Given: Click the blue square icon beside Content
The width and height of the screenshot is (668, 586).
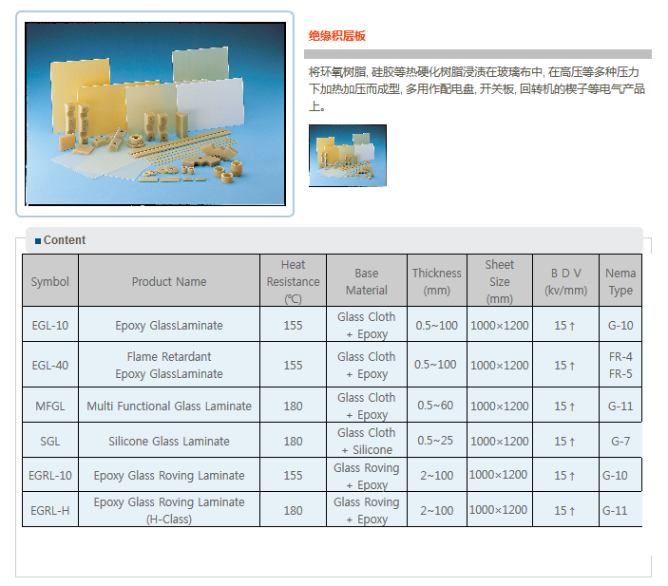Looking at the screenshot, I should pos(38,241).
